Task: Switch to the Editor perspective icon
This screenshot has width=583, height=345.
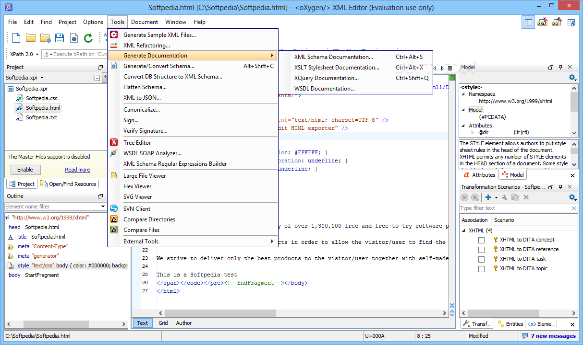Action: 528,22
